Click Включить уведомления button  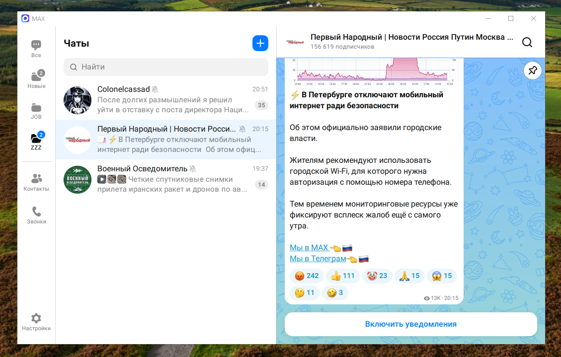pyautogui.click(x=411, y=324)
